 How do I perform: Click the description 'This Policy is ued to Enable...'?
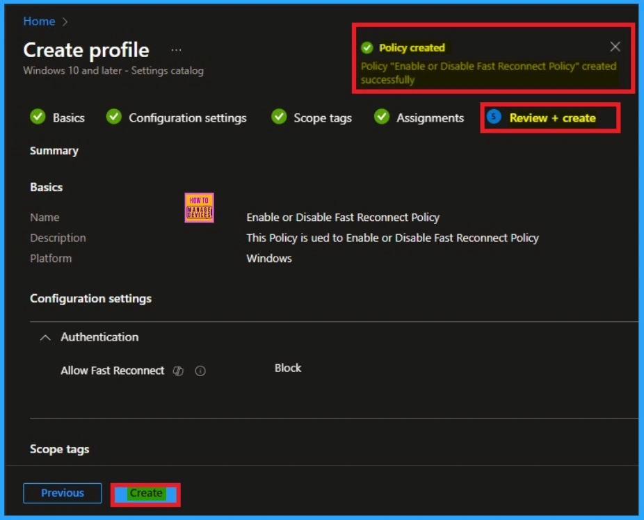click(x=392, y=238)
